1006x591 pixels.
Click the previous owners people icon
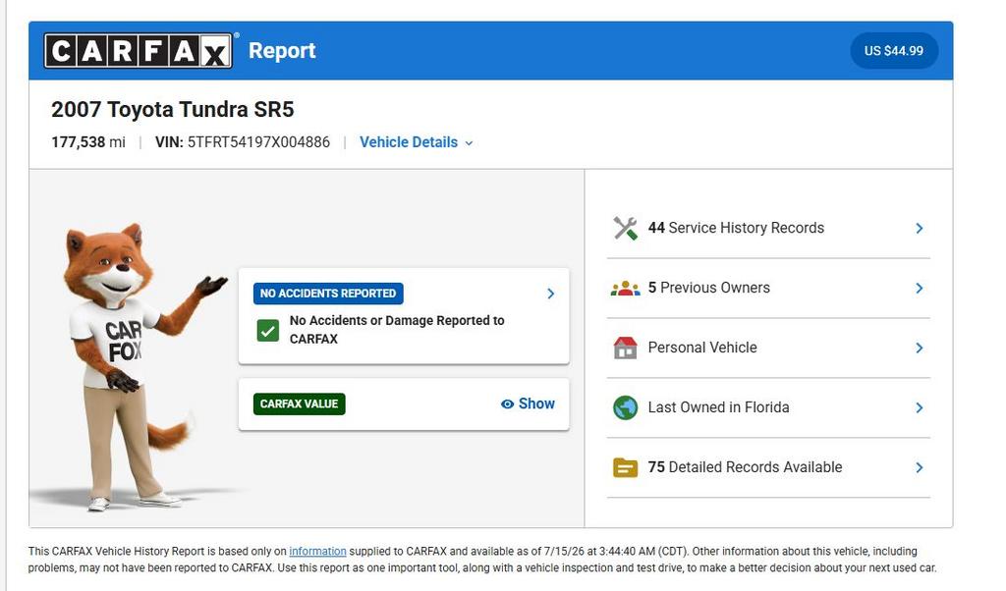tap(625, 289)
